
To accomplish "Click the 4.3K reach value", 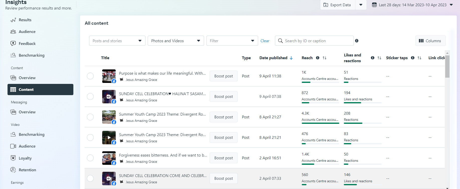I will (x=305, y=113).
